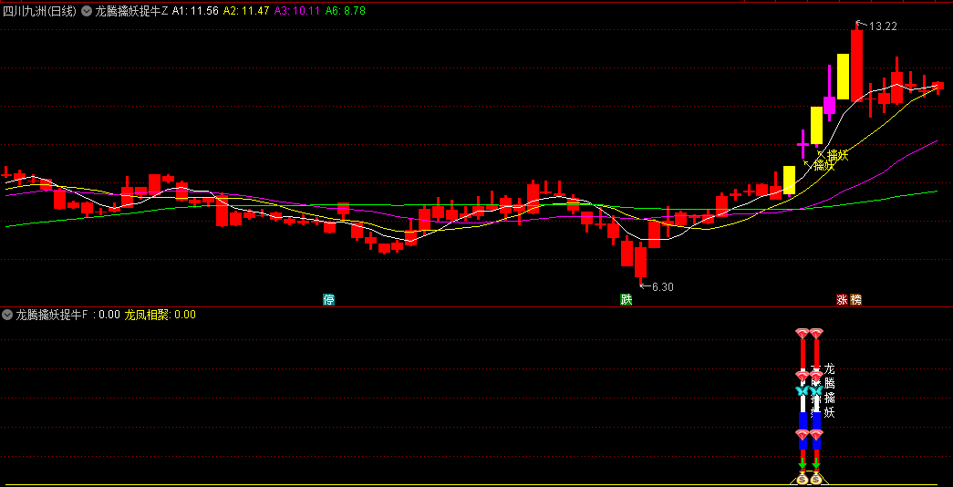Select the last candle at chart's right edge
The width and height of the screenshot is (953, 487).
[939, 88]
